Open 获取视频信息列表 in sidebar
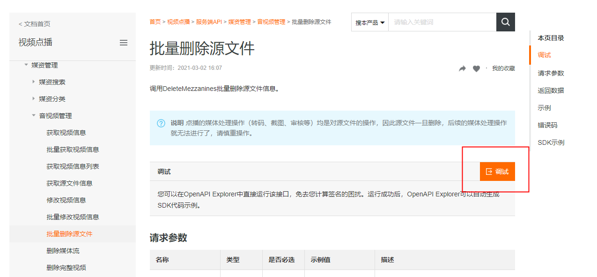Viewport: 597px width, 277px height. (x=73, y=166)
